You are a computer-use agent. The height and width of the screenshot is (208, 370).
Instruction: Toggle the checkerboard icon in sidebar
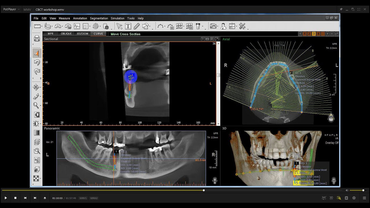(37, 178)
